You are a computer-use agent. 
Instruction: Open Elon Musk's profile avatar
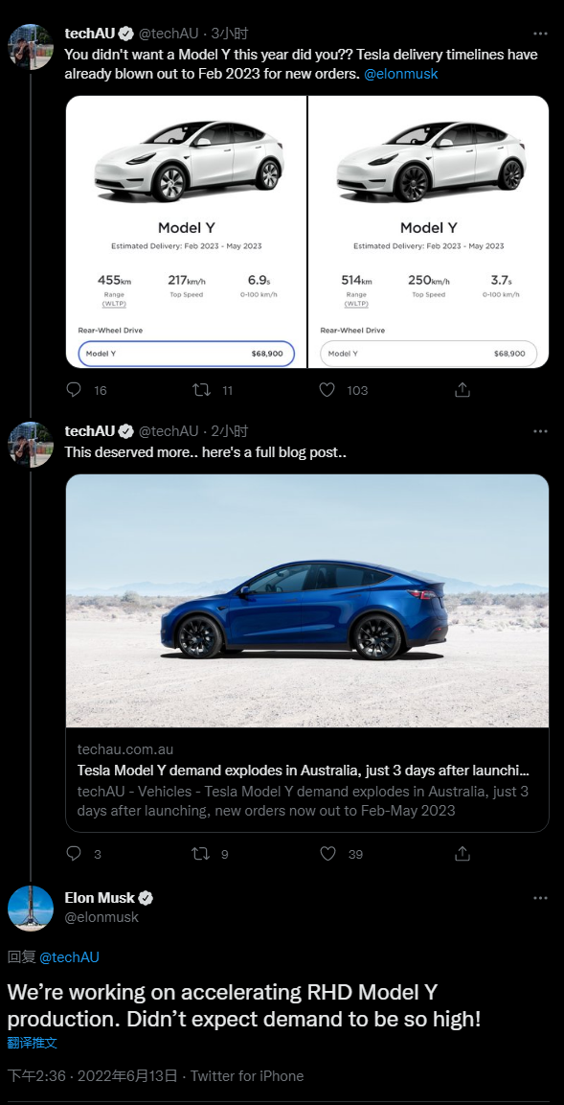pos(31,909)
